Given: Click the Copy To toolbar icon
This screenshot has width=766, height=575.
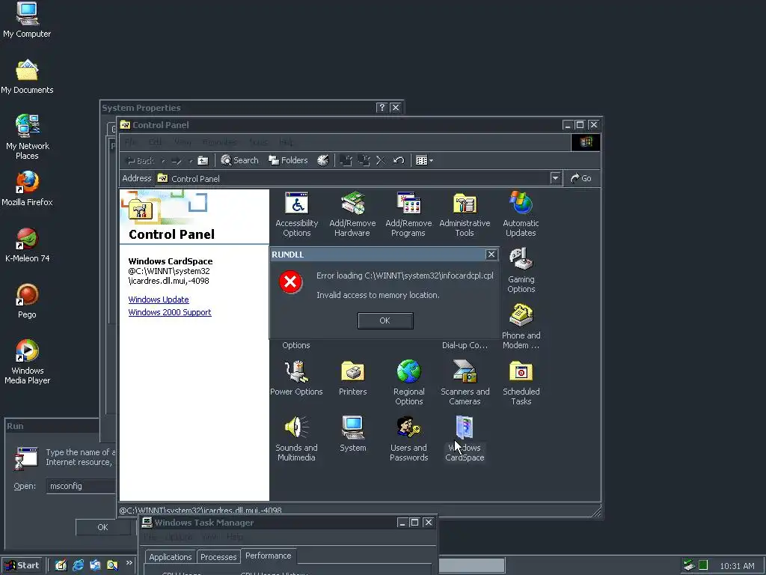Looking at the screenshot, I should pos(364,160).
